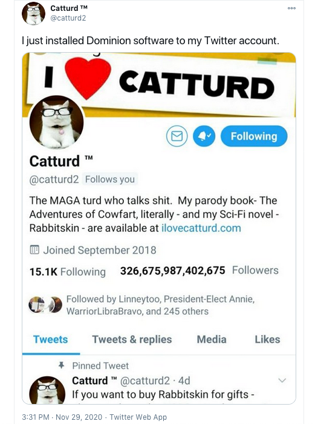Click the Followed by Linneytoo text
The image size is (318, 424).
pyautogui.click(x=160, y=305)
